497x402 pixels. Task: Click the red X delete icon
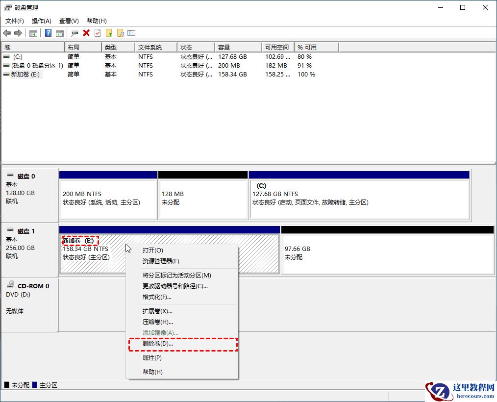tap(86, 33)
